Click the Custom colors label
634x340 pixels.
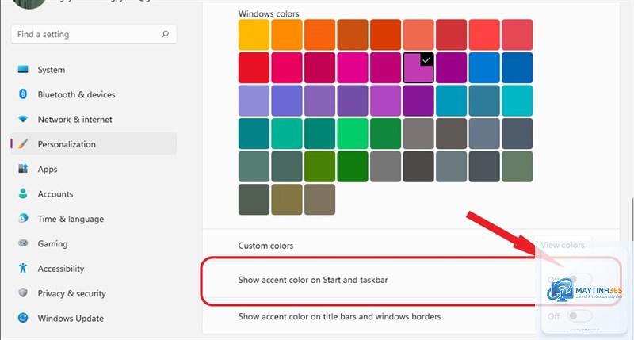265,246
